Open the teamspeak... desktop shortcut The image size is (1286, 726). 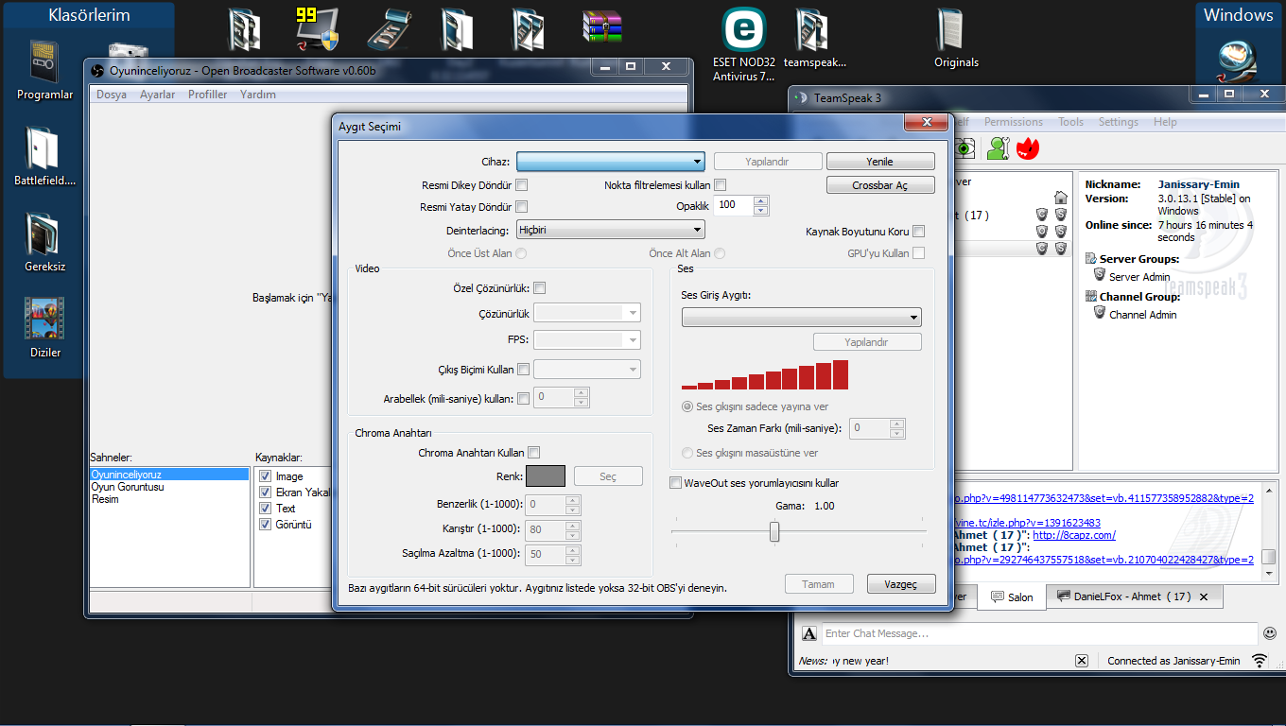[814, 31]
